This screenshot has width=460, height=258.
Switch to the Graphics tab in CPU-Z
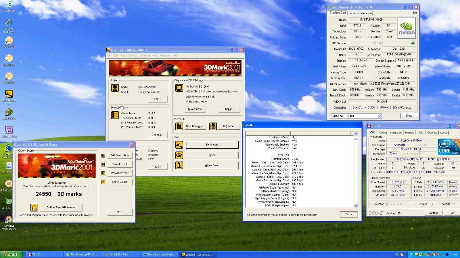click(432, 133)
